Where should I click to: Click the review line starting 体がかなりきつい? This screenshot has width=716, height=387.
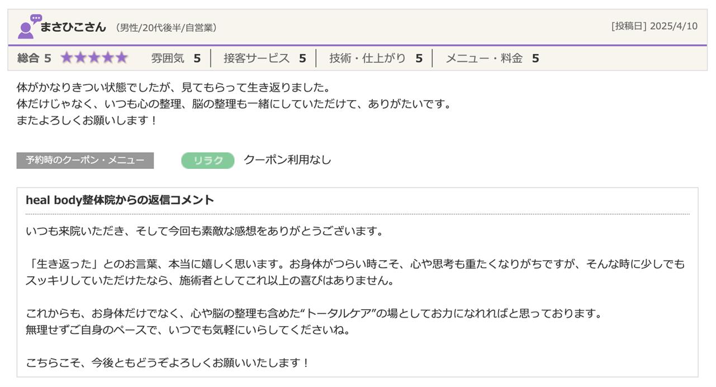(x=173, y=88)
